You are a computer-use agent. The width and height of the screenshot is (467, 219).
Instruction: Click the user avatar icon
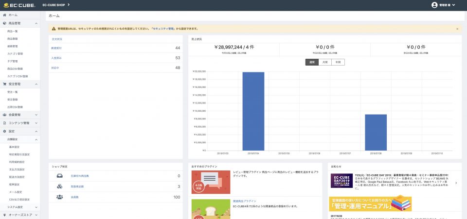[434, 5]
